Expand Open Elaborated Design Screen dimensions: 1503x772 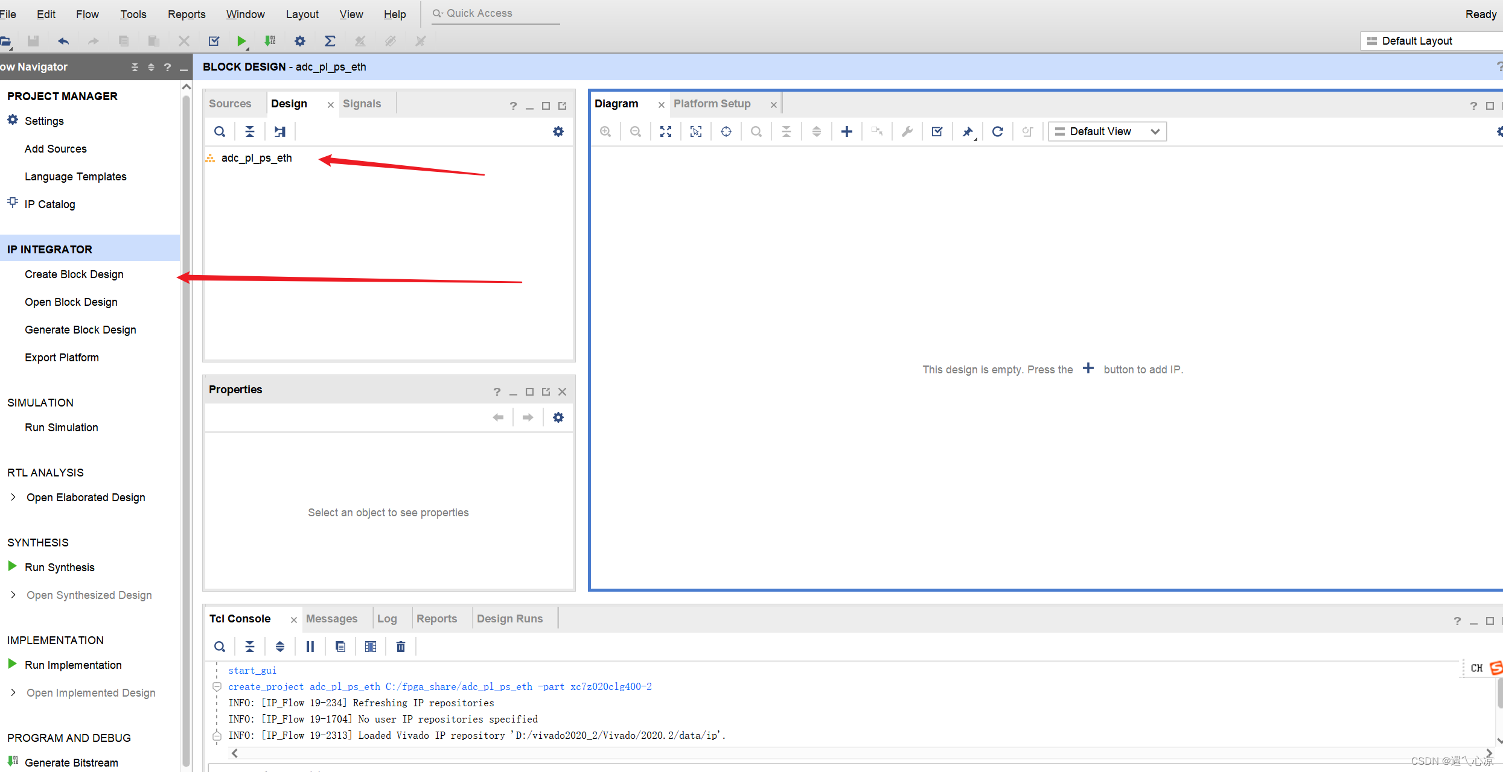[x=13, y=497]
